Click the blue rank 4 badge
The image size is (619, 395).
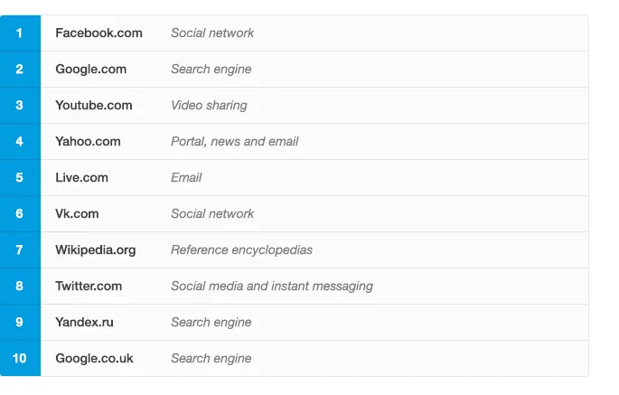(x=20, y=141)
